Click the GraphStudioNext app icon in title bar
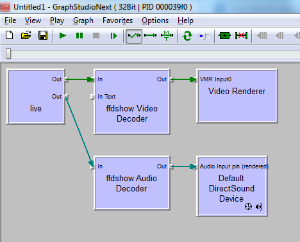Viewport: 300px width, 242px height. click(5, 7)
